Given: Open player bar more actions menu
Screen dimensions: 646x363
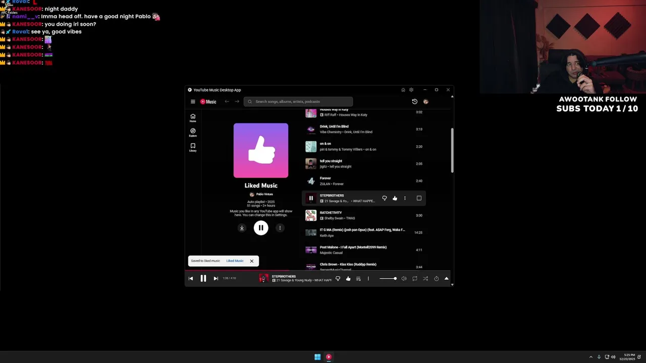Looking at the screenshot, I should [x=368, y=278].
